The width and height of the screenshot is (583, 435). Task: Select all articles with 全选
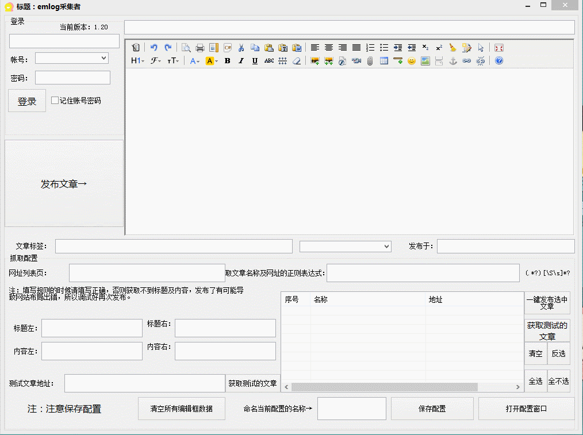535,381
